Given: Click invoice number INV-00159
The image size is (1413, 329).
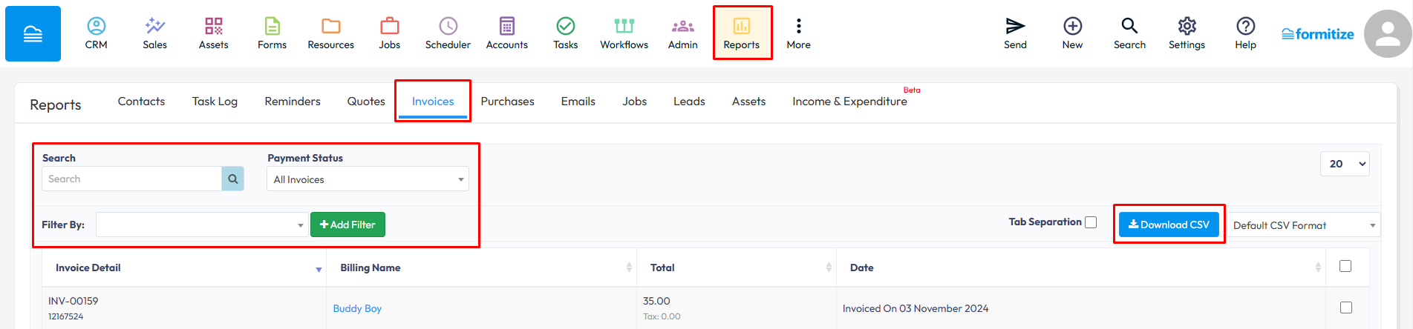Looking at the screenshot, I should [x=74, y=301].
